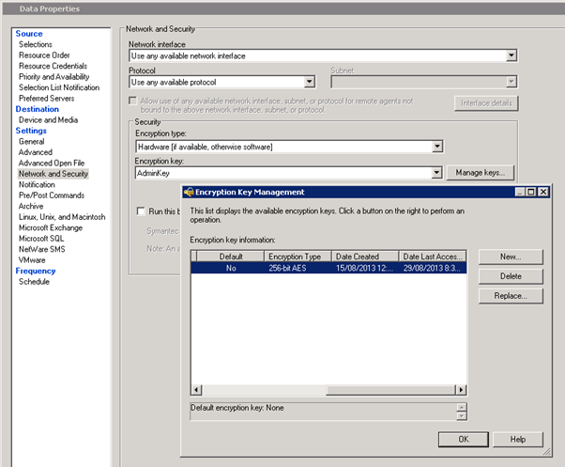Delete the selected encryption key

510,276
